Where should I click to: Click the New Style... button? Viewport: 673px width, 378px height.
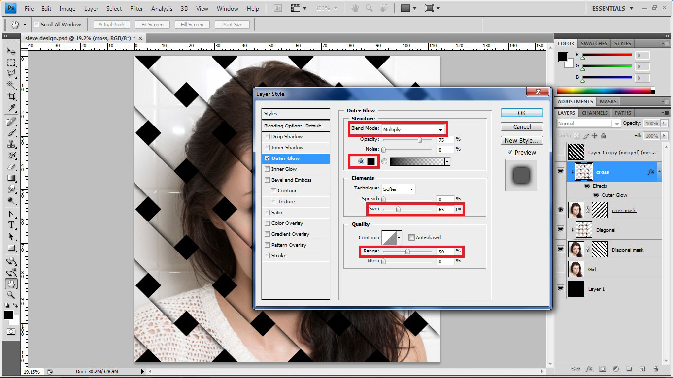(522, 140)
